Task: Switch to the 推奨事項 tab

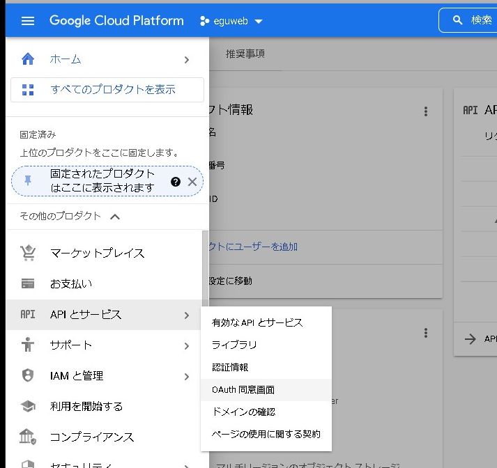Action: (x=245, y=54)
